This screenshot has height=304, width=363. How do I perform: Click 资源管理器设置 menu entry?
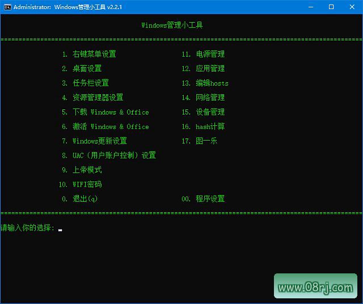click(x=98, y=98)
